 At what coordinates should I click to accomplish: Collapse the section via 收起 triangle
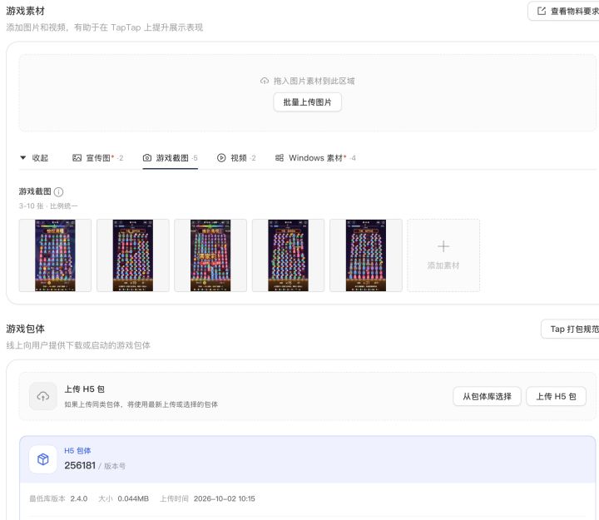point(23,157)
